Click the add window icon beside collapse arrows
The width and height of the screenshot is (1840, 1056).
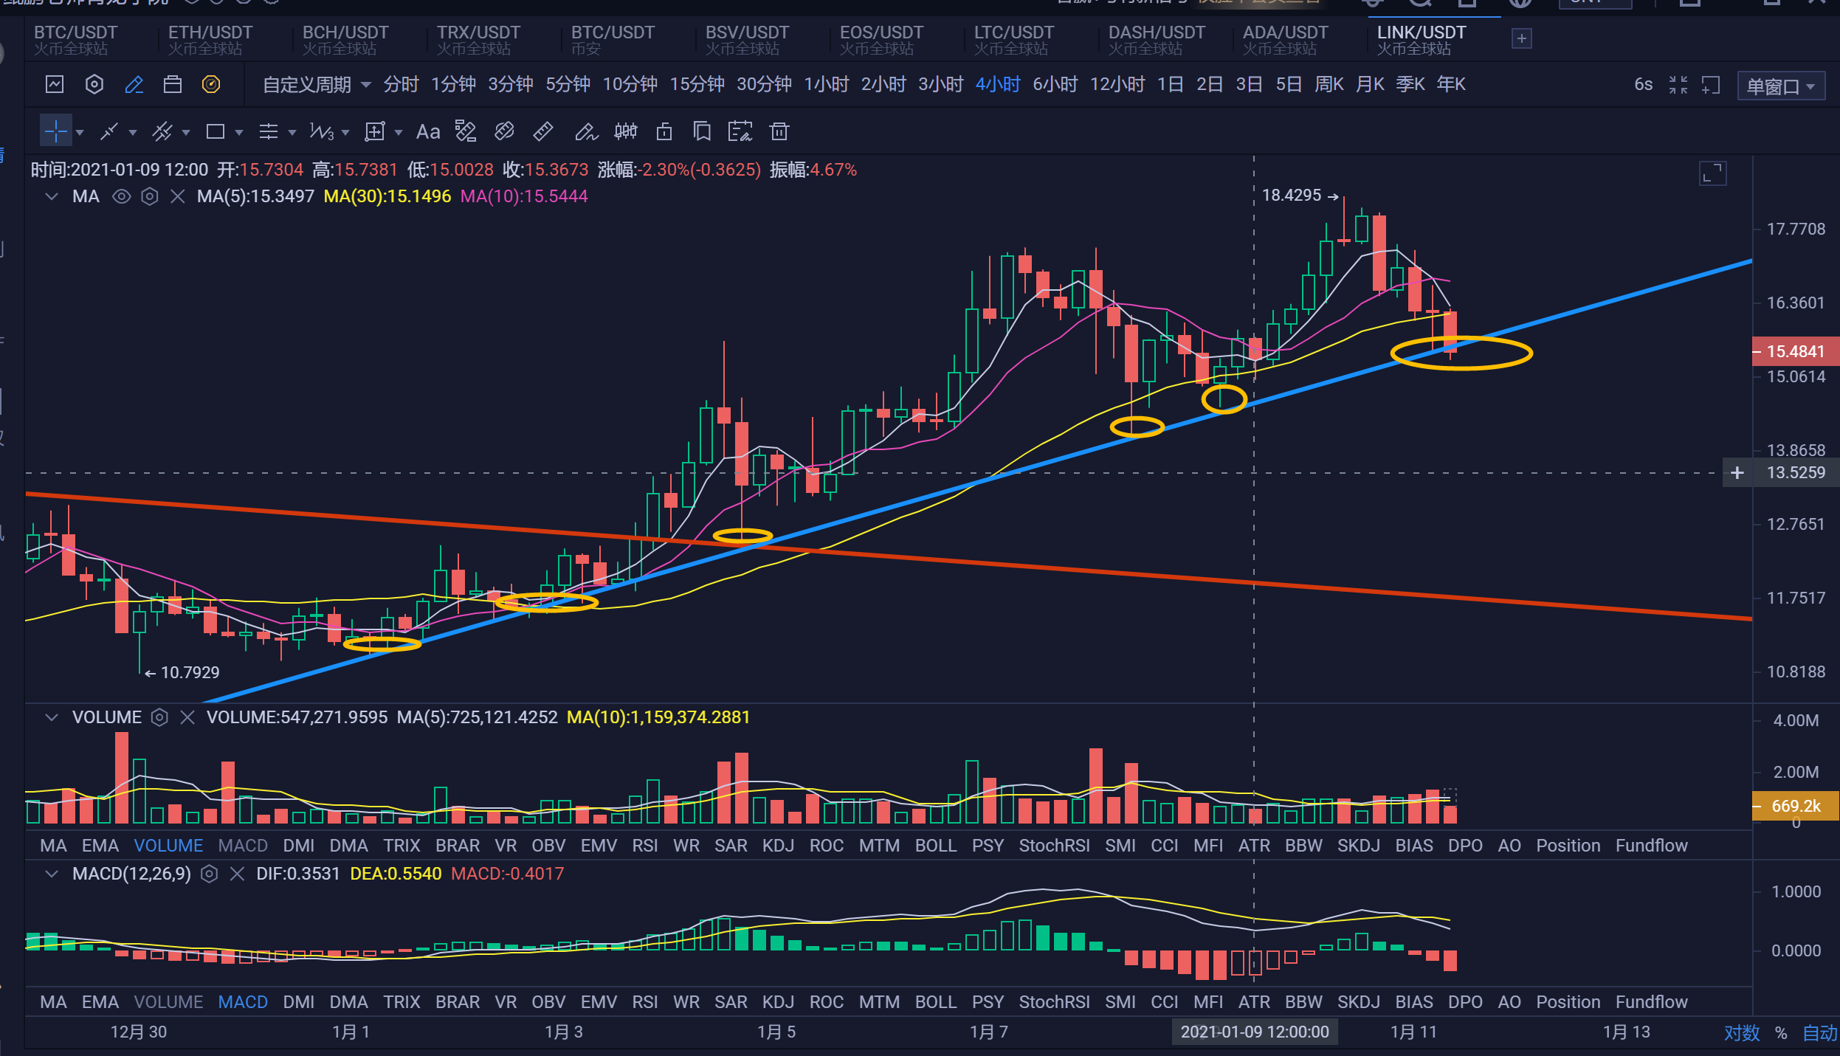pos(1711,85)
